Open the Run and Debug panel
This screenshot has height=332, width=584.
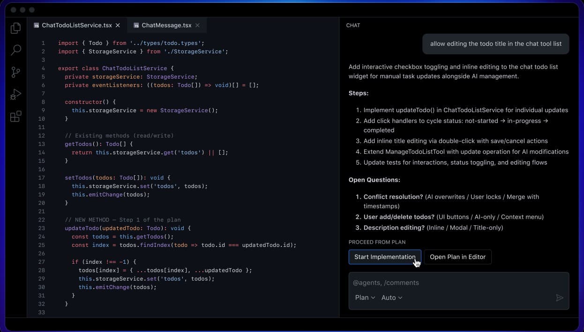point(15,94)
